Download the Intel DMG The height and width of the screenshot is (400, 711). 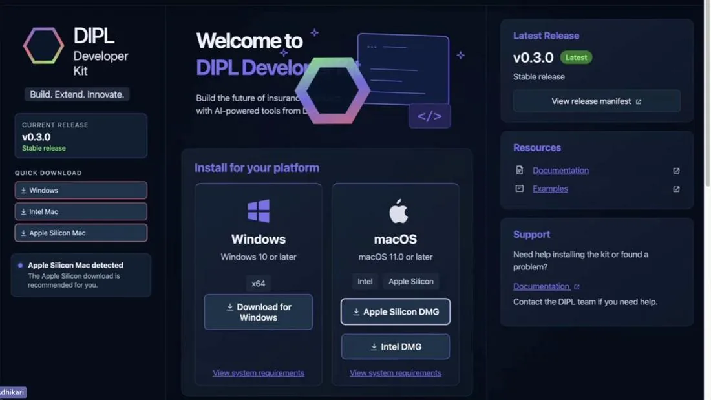point(396,346)
